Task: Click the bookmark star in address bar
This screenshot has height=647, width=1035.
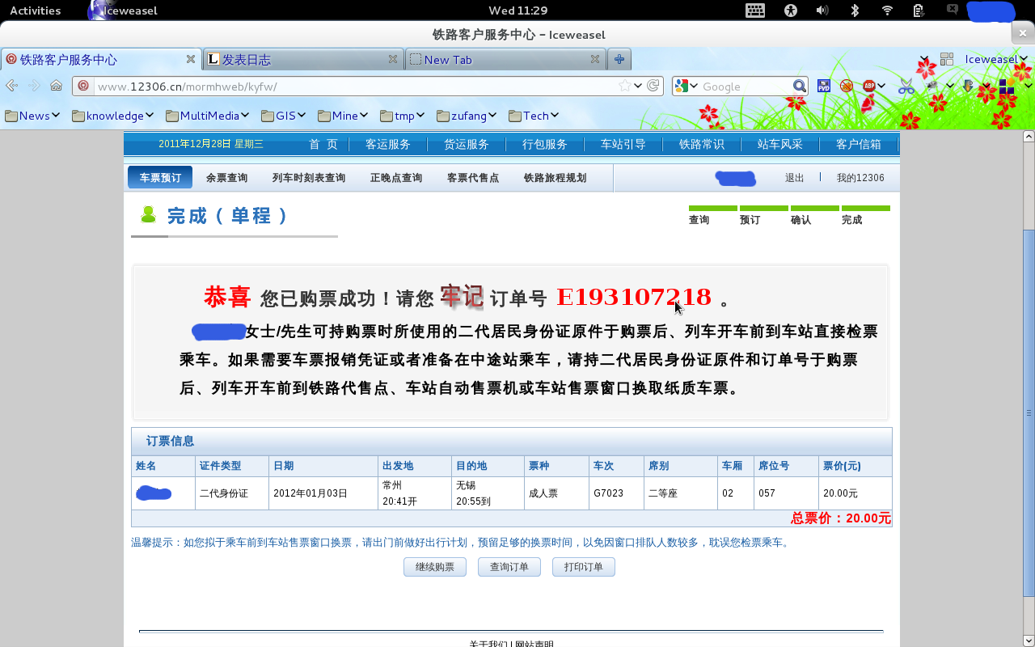Action: [x=625, y=86]
